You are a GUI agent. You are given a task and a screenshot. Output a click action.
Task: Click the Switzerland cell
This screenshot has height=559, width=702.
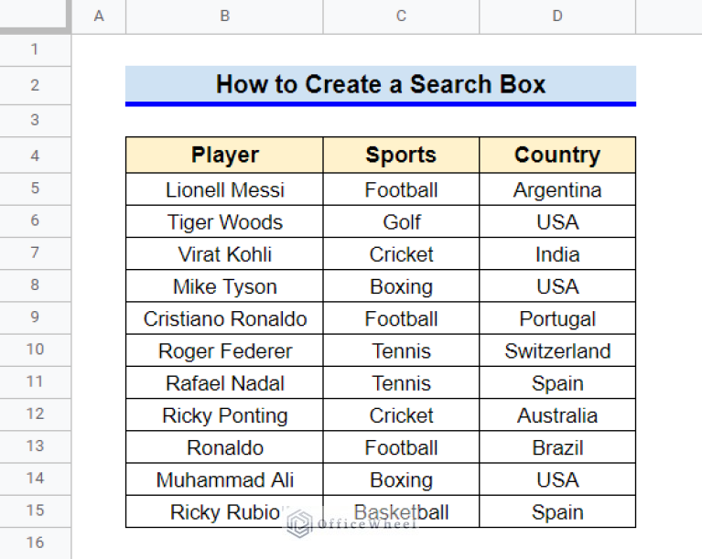click(557, 351)
